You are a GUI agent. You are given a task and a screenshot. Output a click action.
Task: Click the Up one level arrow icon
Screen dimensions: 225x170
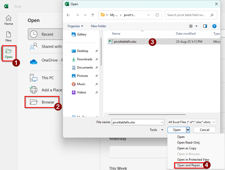(x=93, y=15)
